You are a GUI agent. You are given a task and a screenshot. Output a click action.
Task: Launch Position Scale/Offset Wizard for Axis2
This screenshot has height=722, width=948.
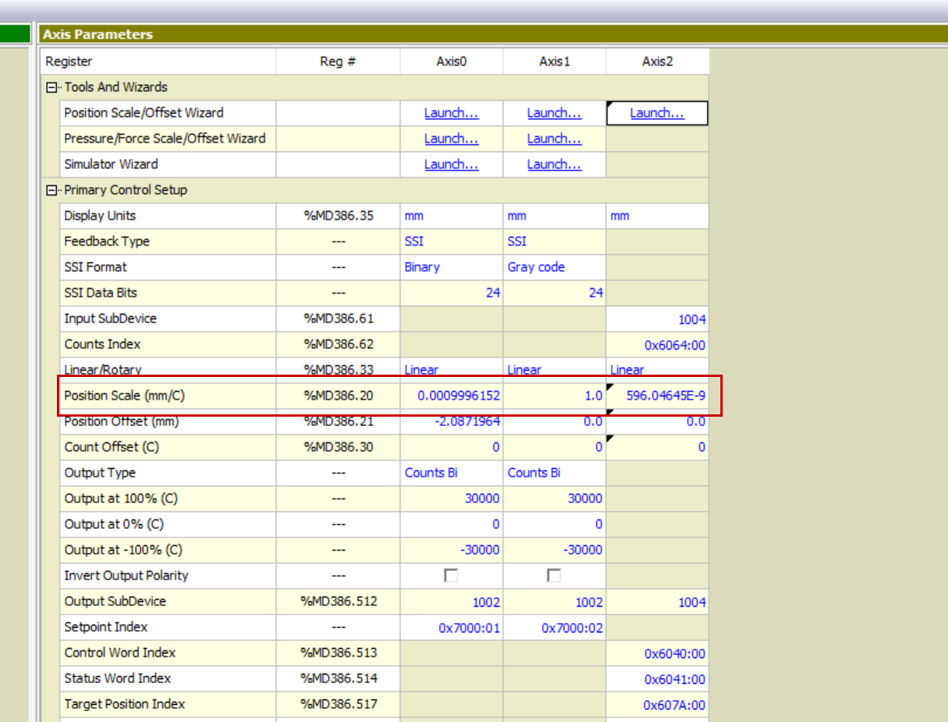pyautogui.click(x=657, y=113)
